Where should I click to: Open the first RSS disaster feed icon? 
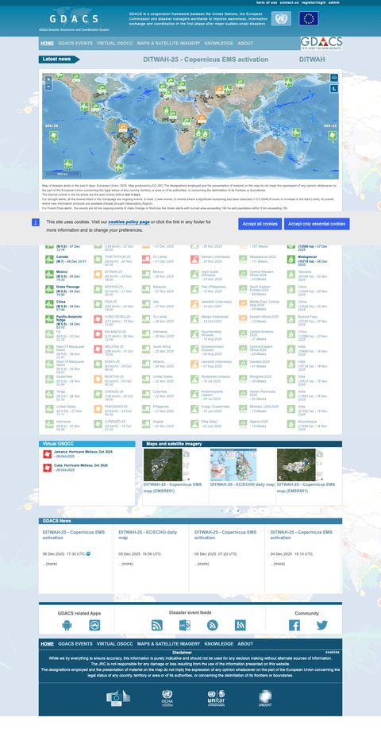156,625
